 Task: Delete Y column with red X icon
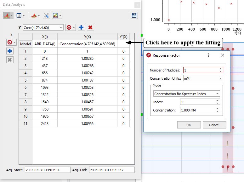pos(90,28)
